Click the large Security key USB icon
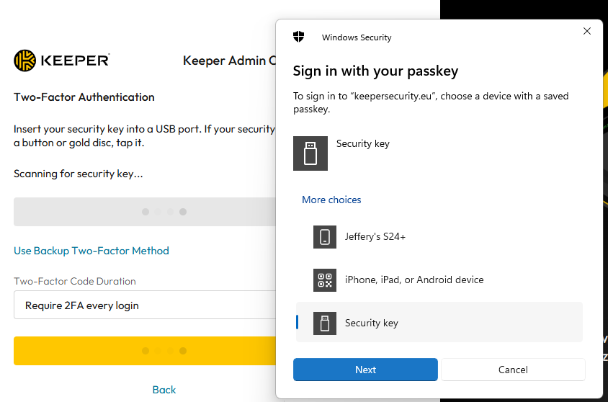Screen dimensions: 608x402 (310, 153)
